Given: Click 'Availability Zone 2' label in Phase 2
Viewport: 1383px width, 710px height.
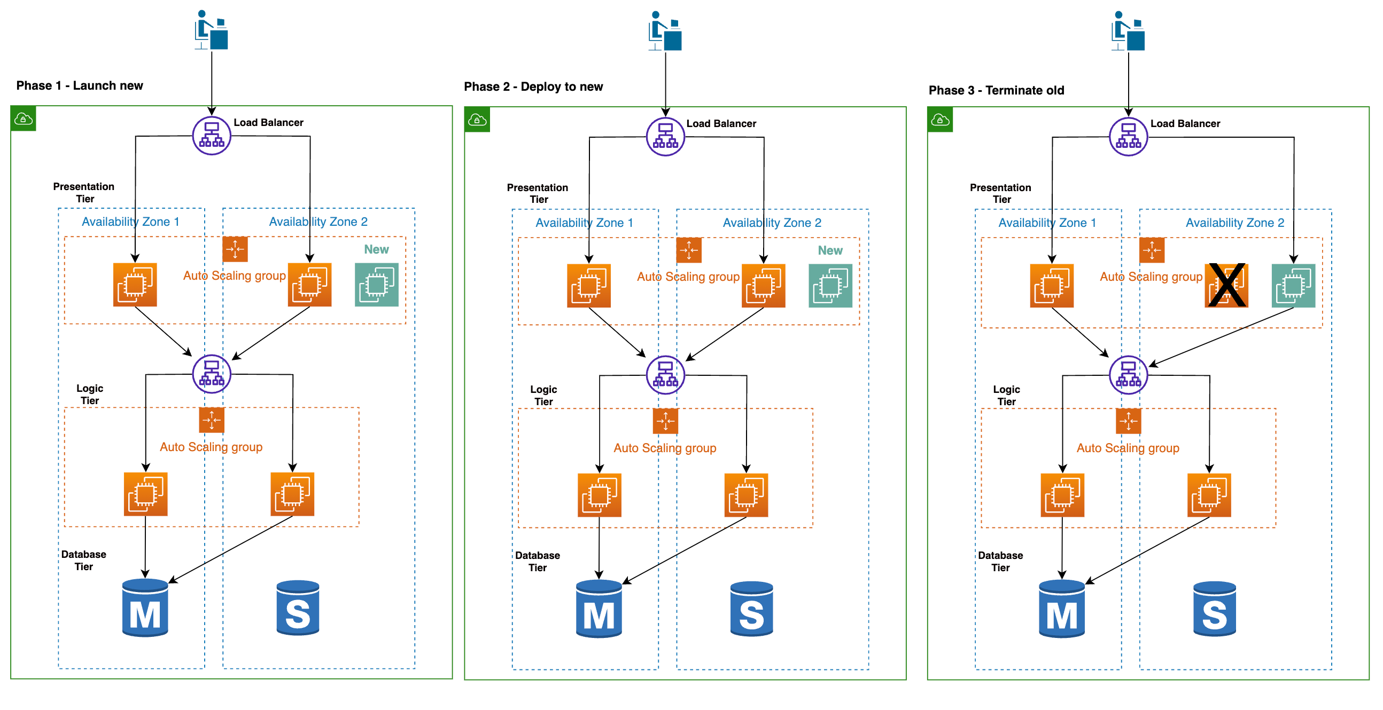Looking at the screenshot, I should tap(772, 223).
